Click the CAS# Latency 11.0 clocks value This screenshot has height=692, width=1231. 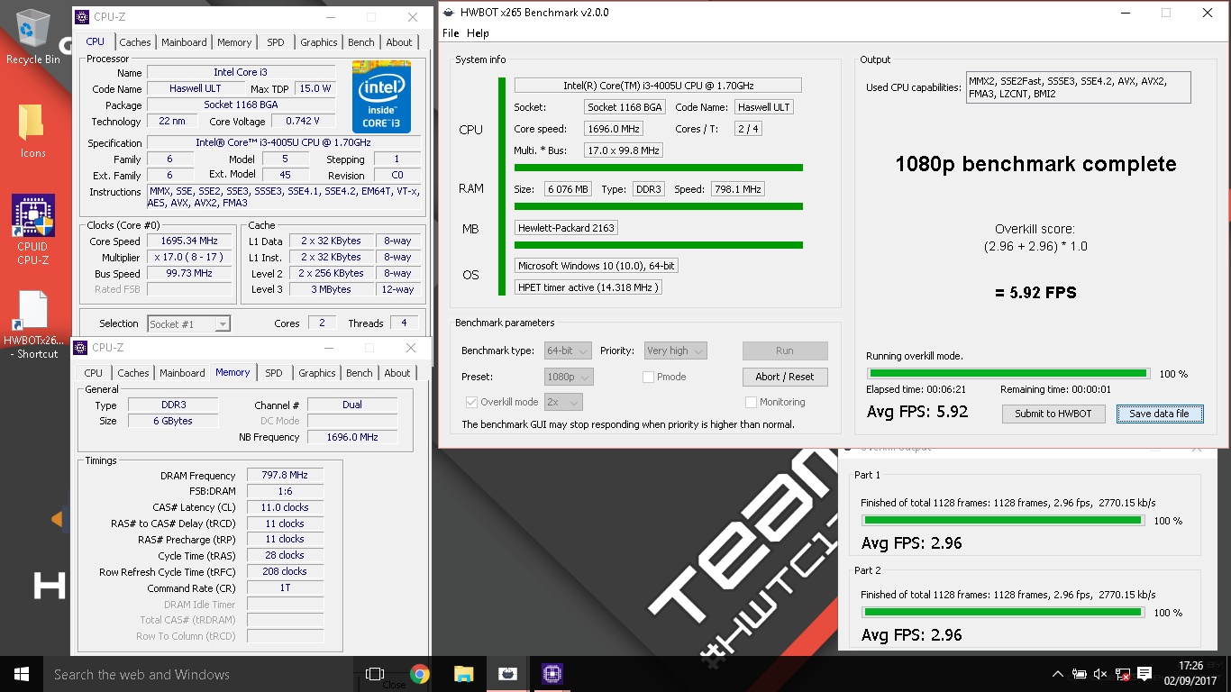285,507
